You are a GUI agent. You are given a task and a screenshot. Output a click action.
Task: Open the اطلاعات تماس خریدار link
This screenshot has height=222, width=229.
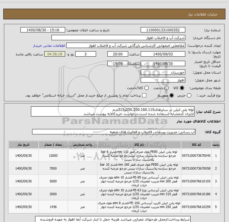tap(49, 46)
